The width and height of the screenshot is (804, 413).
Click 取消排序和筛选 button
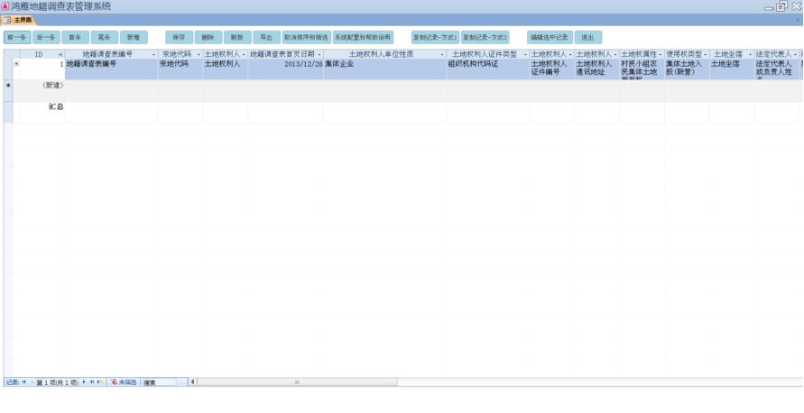click(x=307, y=37)
